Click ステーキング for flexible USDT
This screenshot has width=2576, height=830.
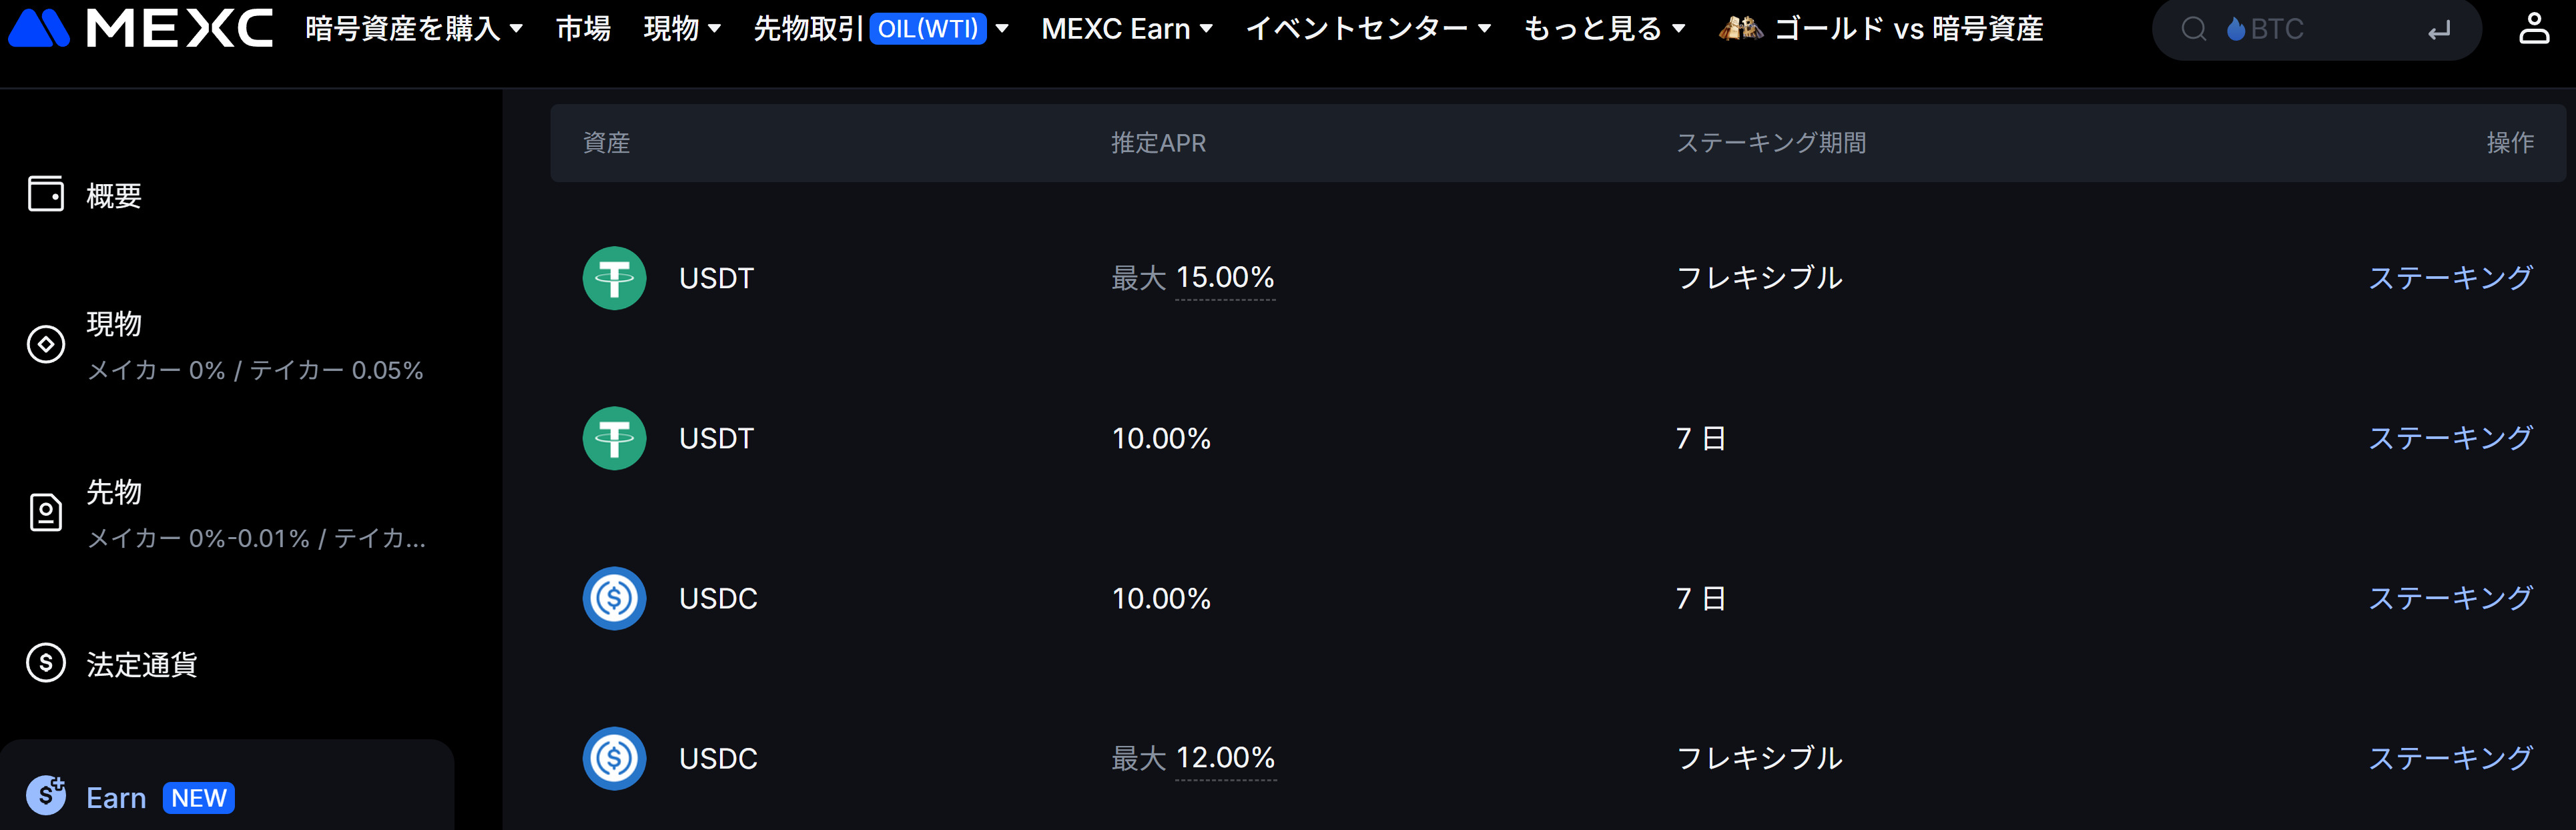[x=2450, y=278]
